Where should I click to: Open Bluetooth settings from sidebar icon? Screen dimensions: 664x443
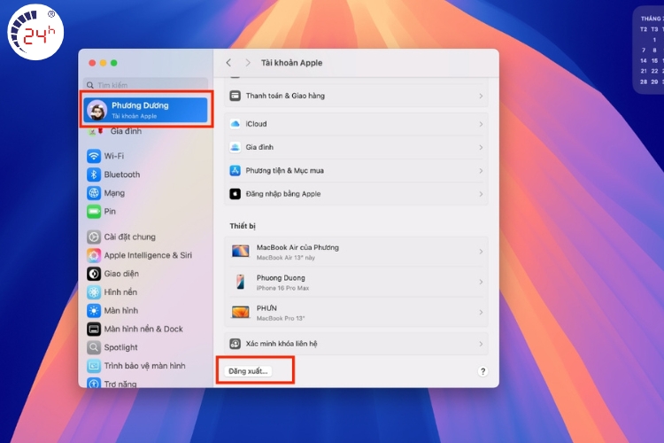pos(94,175)
